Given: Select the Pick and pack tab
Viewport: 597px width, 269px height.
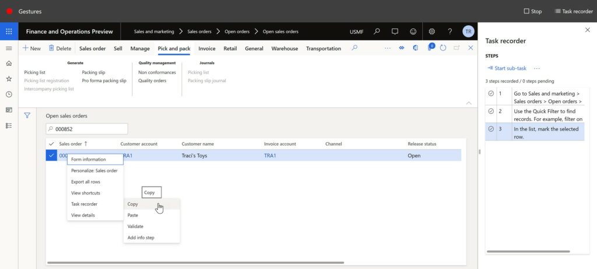Looking at the screenshot, I should [174, 48].
